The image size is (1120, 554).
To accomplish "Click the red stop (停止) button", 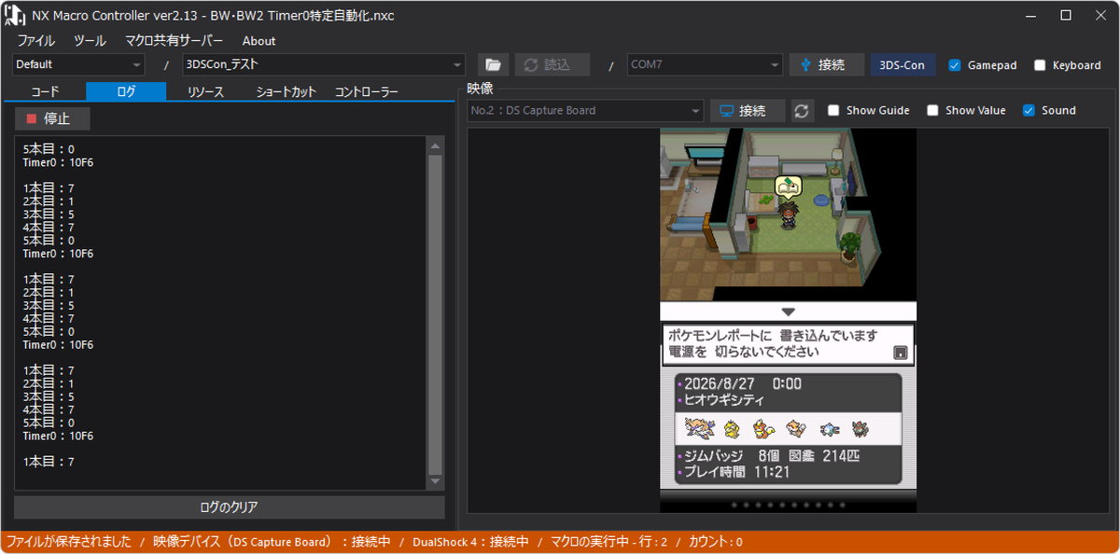I will (x=52, y=118).
